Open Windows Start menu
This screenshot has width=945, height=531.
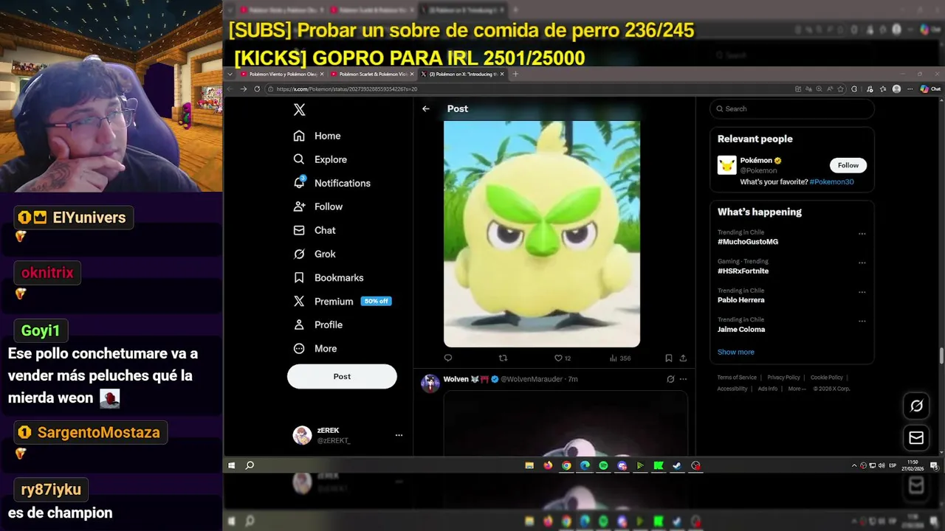(x=232, y=465)
